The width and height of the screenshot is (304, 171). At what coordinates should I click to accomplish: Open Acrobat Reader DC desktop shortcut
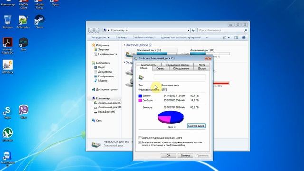pyautogui.click(x=8, y=46)
